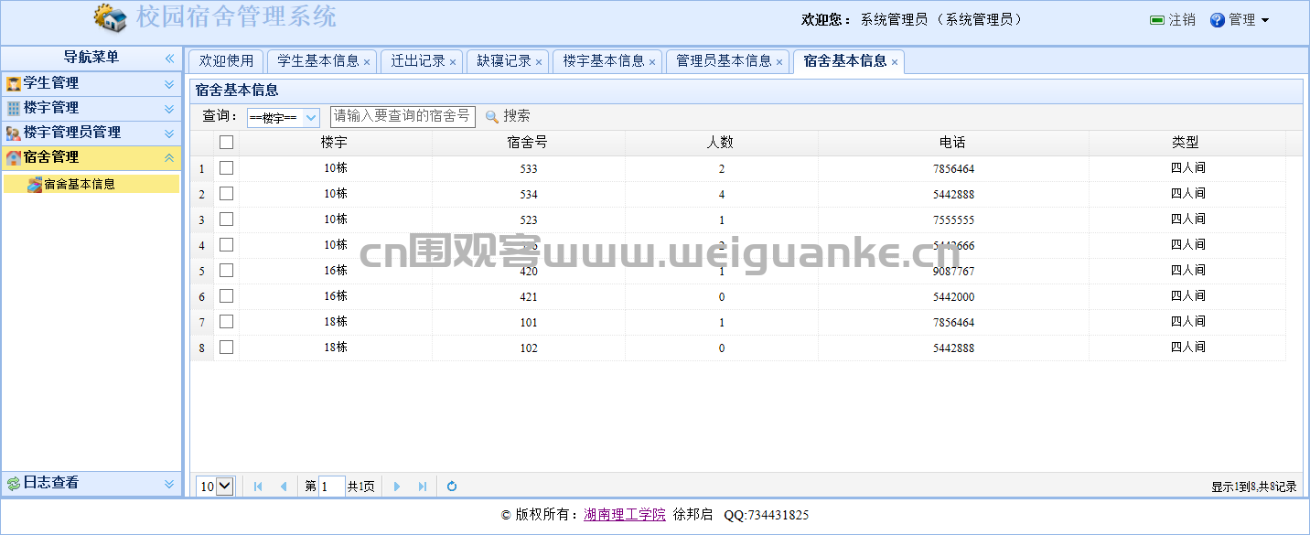
Task: Click the phone cell 7555555
Action: (953, 220)
